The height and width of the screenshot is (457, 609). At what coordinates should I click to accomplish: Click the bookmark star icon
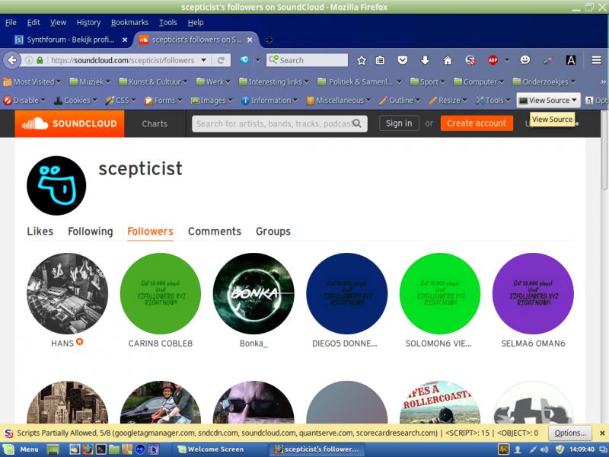pyautogui.click(x=361, y=60)
